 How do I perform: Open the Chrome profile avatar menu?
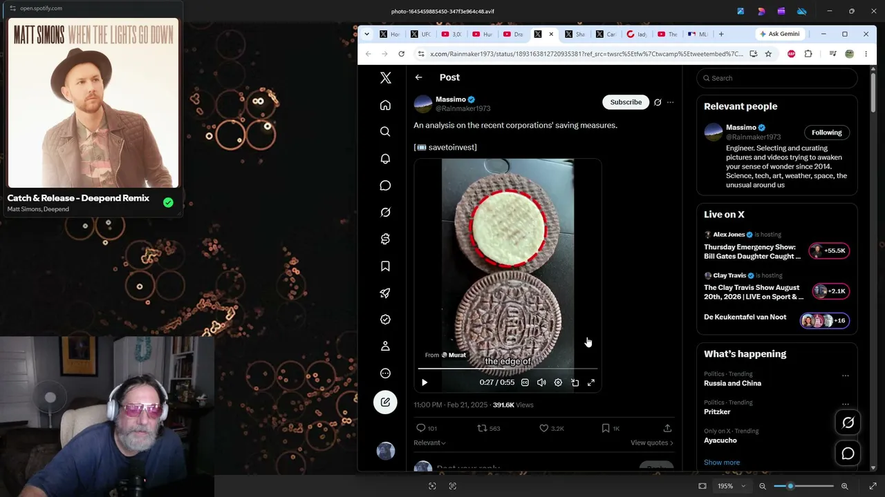[849, 54]
